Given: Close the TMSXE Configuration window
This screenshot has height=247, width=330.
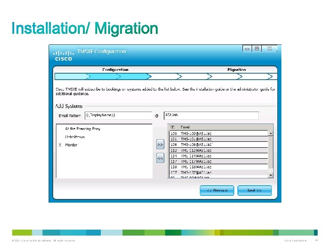Looking at the screenshot, I should [x=269, y=48].
